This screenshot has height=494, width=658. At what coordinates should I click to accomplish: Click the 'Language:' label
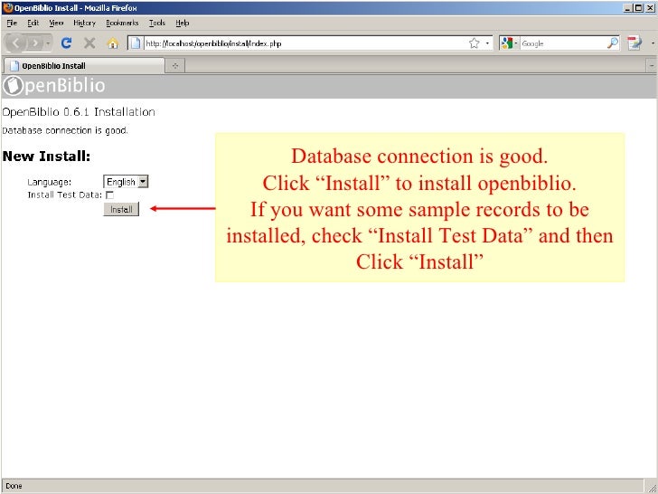tap(49, 183)
